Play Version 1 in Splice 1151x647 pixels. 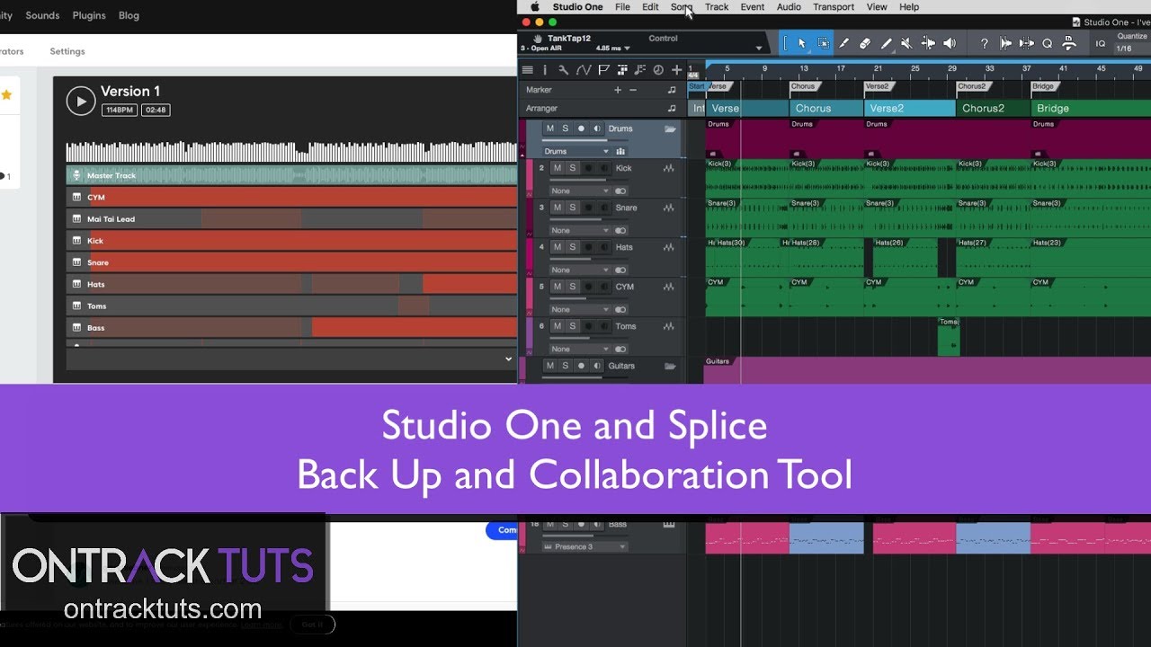click(81, 101)
